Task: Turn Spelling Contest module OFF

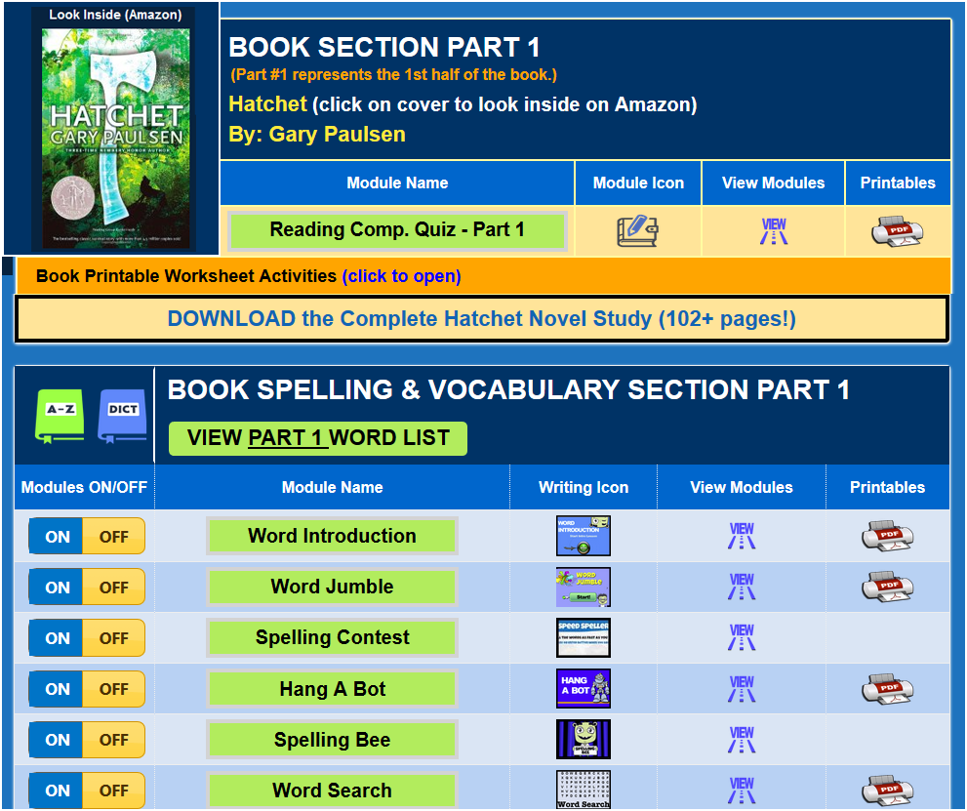Action: click(114, 637)
